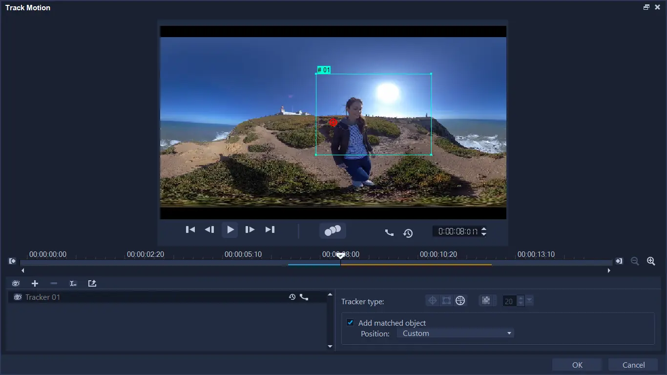Start Track Motion with the three-circles button
Screen dimensions: 667x375
tap(333, 230)
